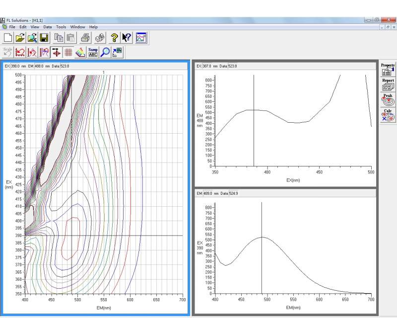Click the Data 524.9 field in emission pane
The image size is (397, 318).
pyautogui.click(x=233, y=193)
